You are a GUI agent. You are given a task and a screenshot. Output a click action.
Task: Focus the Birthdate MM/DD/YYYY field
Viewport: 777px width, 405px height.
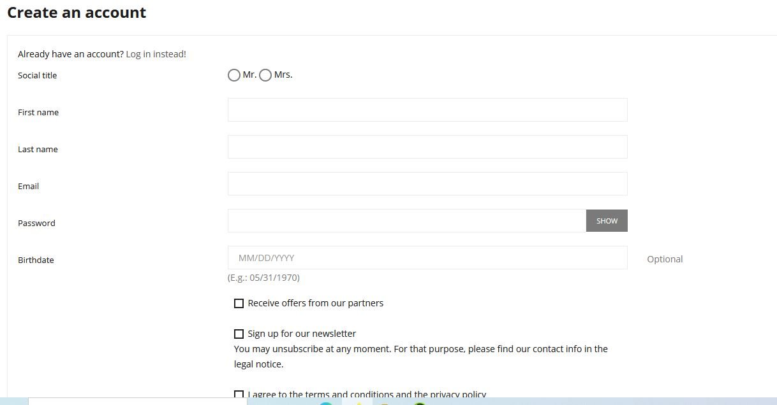coord(427,257)
